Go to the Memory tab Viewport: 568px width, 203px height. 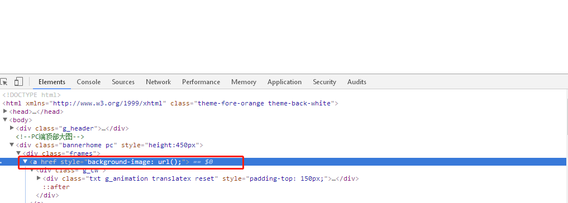(x=244, y=82)
